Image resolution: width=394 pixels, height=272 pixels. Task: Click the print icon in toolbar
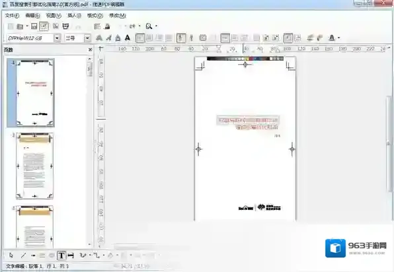pos(65,26)
